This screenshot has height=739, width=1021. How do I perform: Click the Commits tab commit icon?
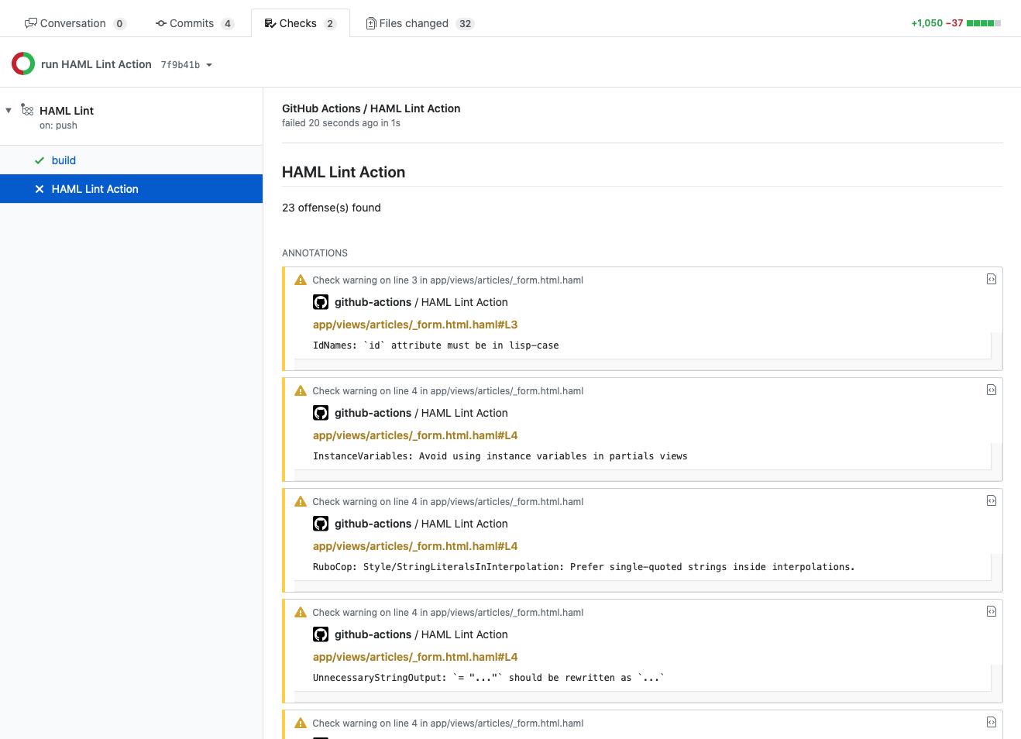161,23
